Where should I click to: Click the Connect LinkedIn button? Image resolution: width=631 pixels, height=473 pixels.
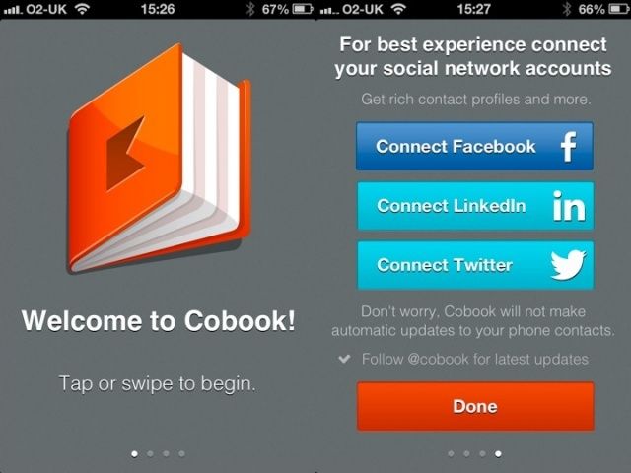click(475, 206)
